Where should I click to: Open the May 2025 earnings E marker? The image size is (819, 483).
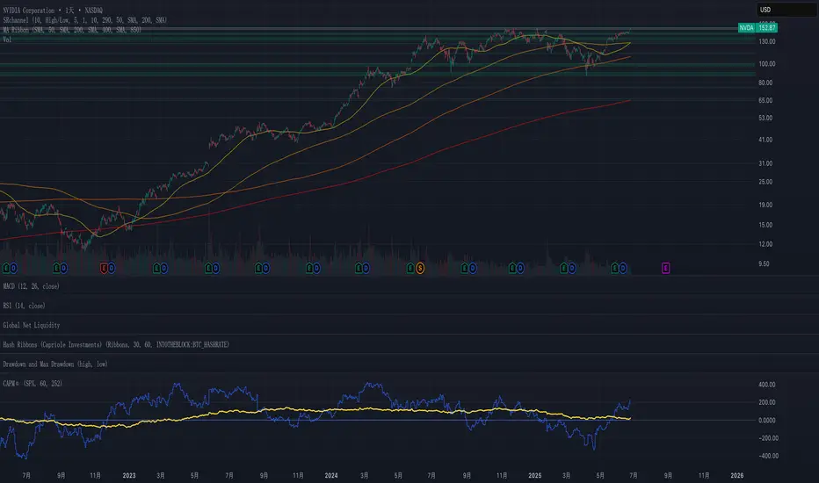[615, 269]
